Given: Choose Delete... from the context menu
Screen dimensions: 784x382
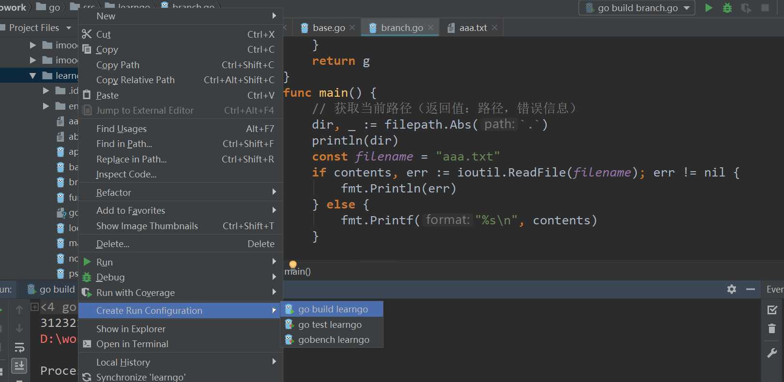Looking at the screenshot, I should pyautogui.click(x=180, y=244).
